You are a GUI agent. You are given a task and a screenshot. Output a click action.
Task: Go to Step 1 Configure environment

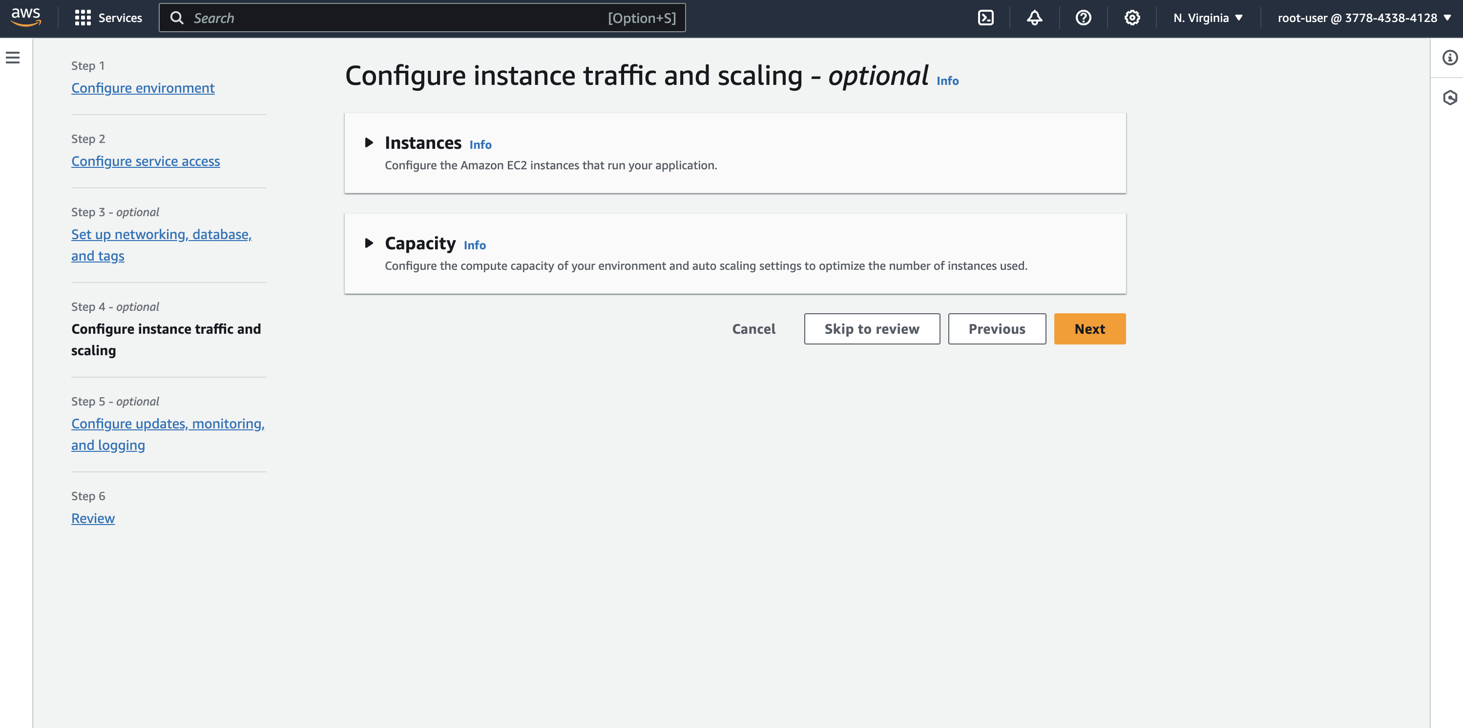(143, 88)
